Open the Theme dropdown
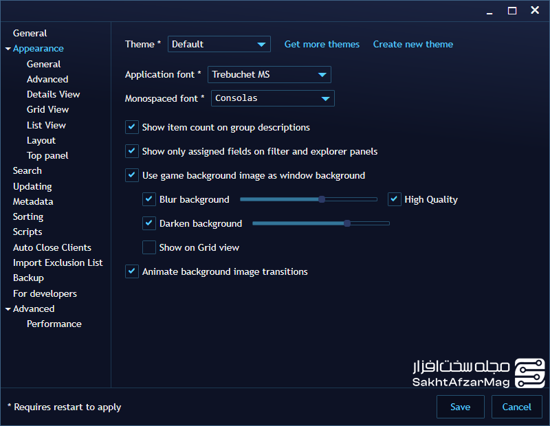550x426 pixels. [219, 44]
